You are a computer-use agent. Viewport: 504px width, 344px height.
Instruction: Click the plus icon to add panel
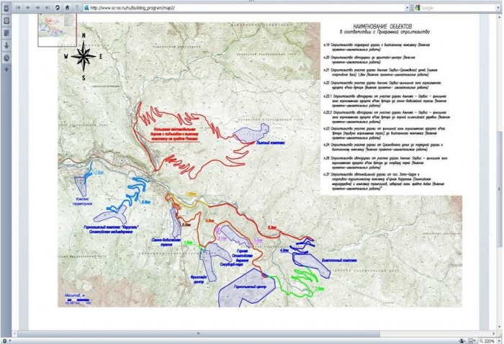[x=6, y=69]
